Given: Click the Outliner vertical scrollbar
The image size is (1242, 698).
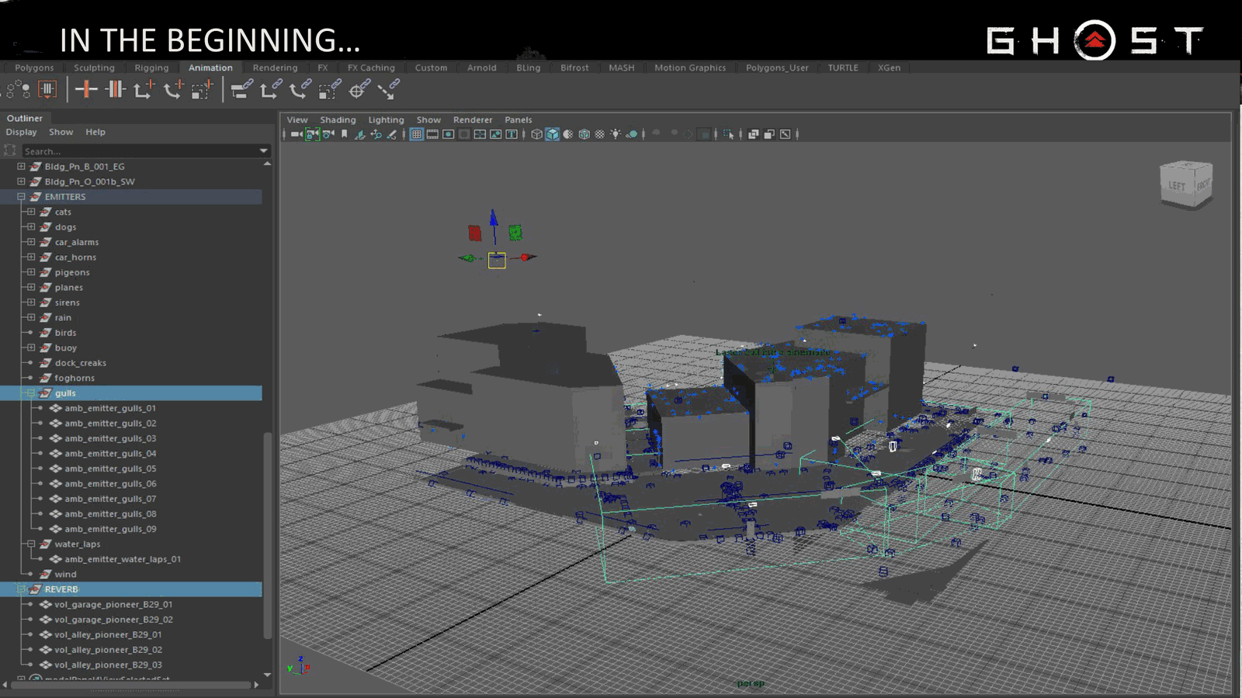Looking at the screenshot, I should 267,535.
